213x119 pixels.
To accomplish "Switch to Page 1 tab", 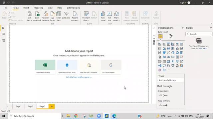I will (19, 106).
